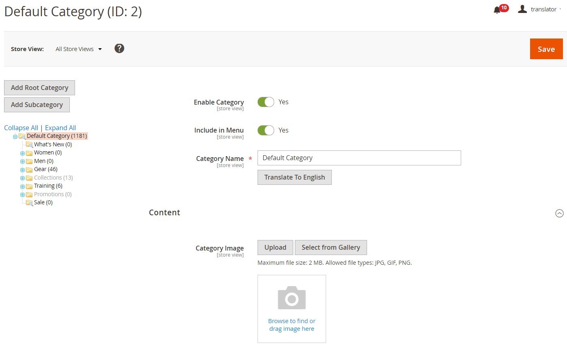Select Men (0) category
This screenshot has width=567, height=360.
[x=44, y=161]
